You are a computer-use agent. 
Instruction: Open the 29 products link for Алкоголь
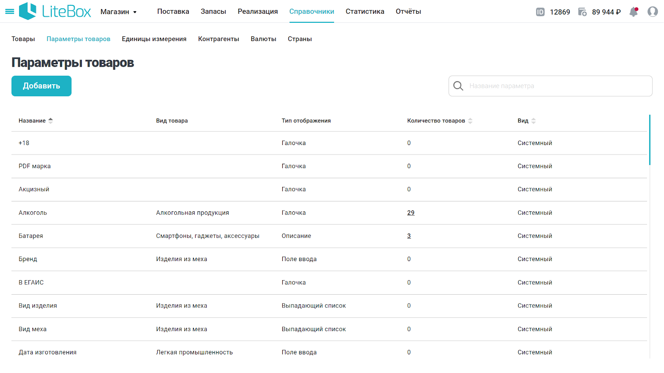(411, 213)
